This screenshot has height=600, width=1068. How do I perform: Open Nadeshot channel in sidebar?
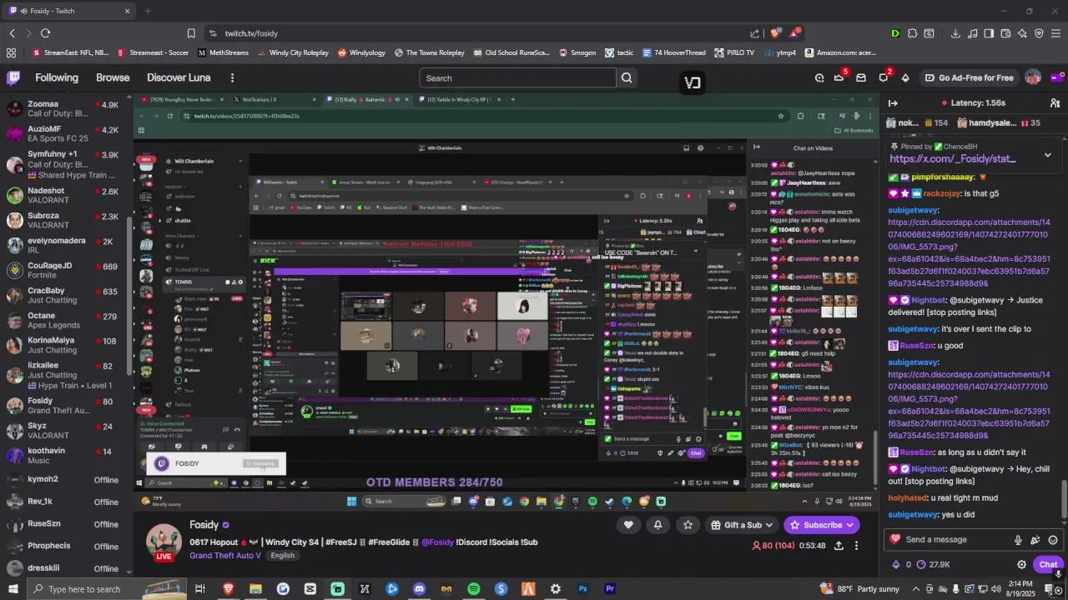coord(63,196)
